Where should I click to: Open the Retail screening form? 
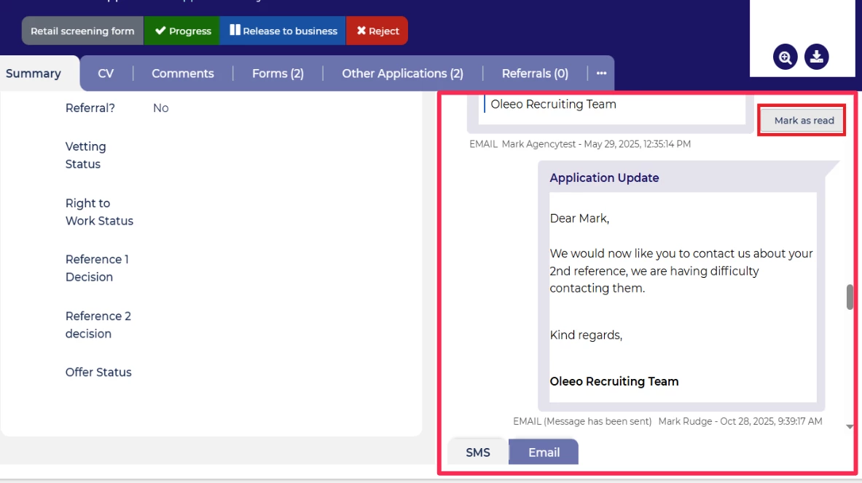(82, 31)
